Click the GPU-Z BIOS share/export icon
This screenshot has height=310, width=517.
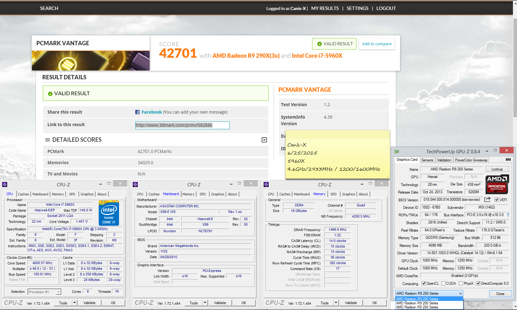[x=487, y=199]
